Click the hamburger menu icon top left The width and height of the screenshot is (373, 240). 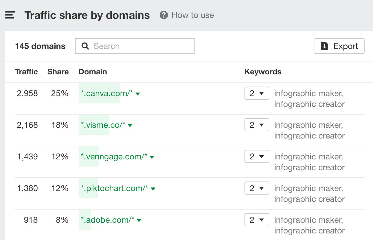pos(10,15)
